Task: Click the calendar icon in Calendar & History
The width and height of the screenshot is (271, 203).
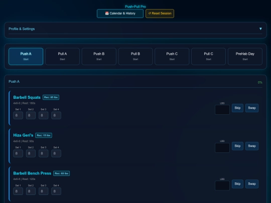Action: 107,14
